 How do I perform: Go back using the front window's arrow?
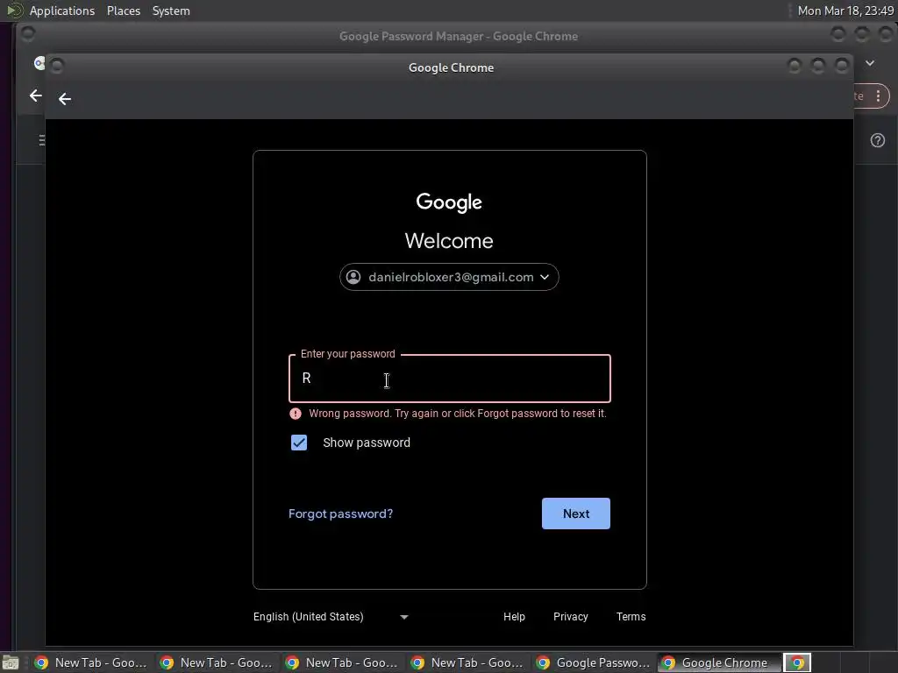tap(65, 99)
